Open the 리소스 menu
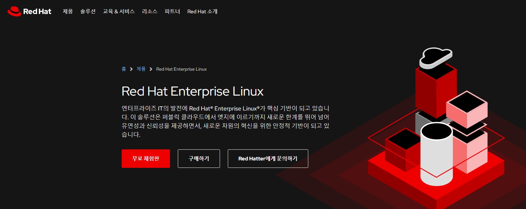This screenshot has height=209, width=526. click(x=150, y=11)
